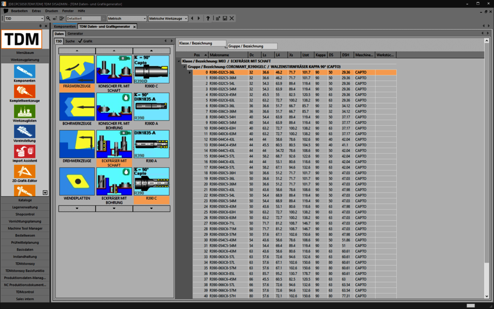Select the BOHRWERKZEUGE tool class thumbnail
The image size is (494, 309).
click(77, 107)
